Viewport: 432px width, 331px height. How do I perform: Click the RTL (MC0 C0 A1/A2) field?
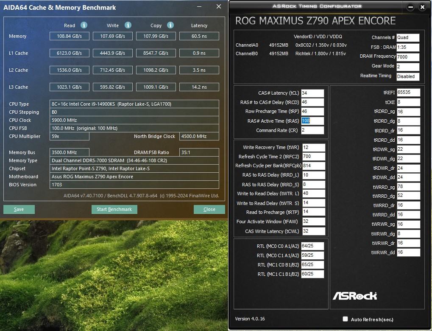(312, 246)
